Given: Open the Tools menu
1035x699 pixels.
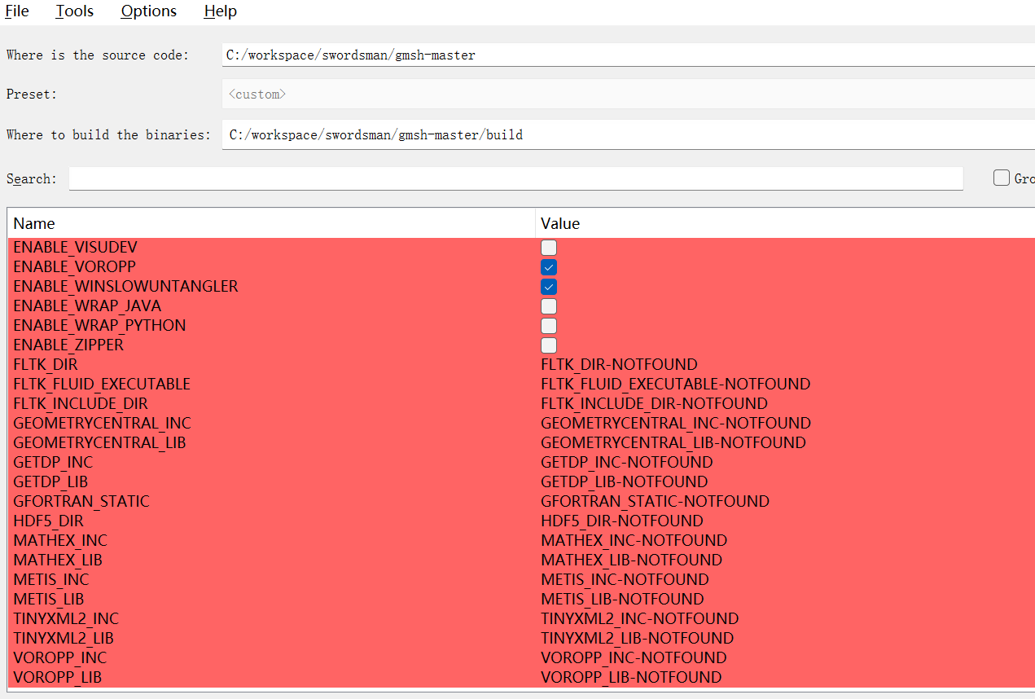Looking at the screenshot, I should [x=74, y=11].
